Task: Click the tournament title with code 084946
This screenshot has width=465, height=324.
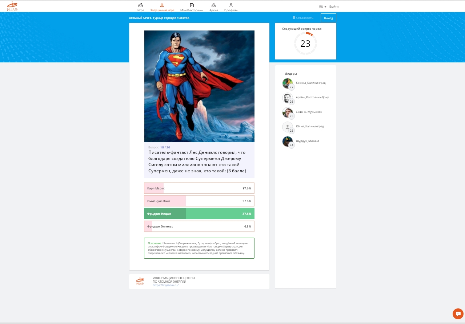Action: click(x=159, y=18)
